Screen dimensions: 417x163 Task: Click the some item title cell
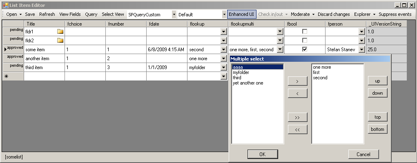pyautogui.click(x=45, y=50)
